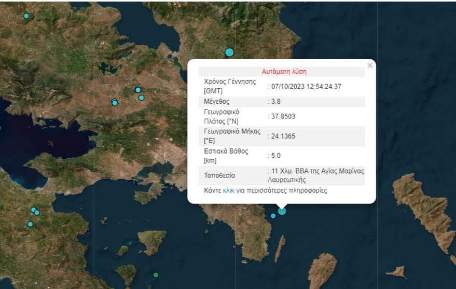Click the lone marker below the southwest pair
Screen dimensions: 456x289
[30, 224]
